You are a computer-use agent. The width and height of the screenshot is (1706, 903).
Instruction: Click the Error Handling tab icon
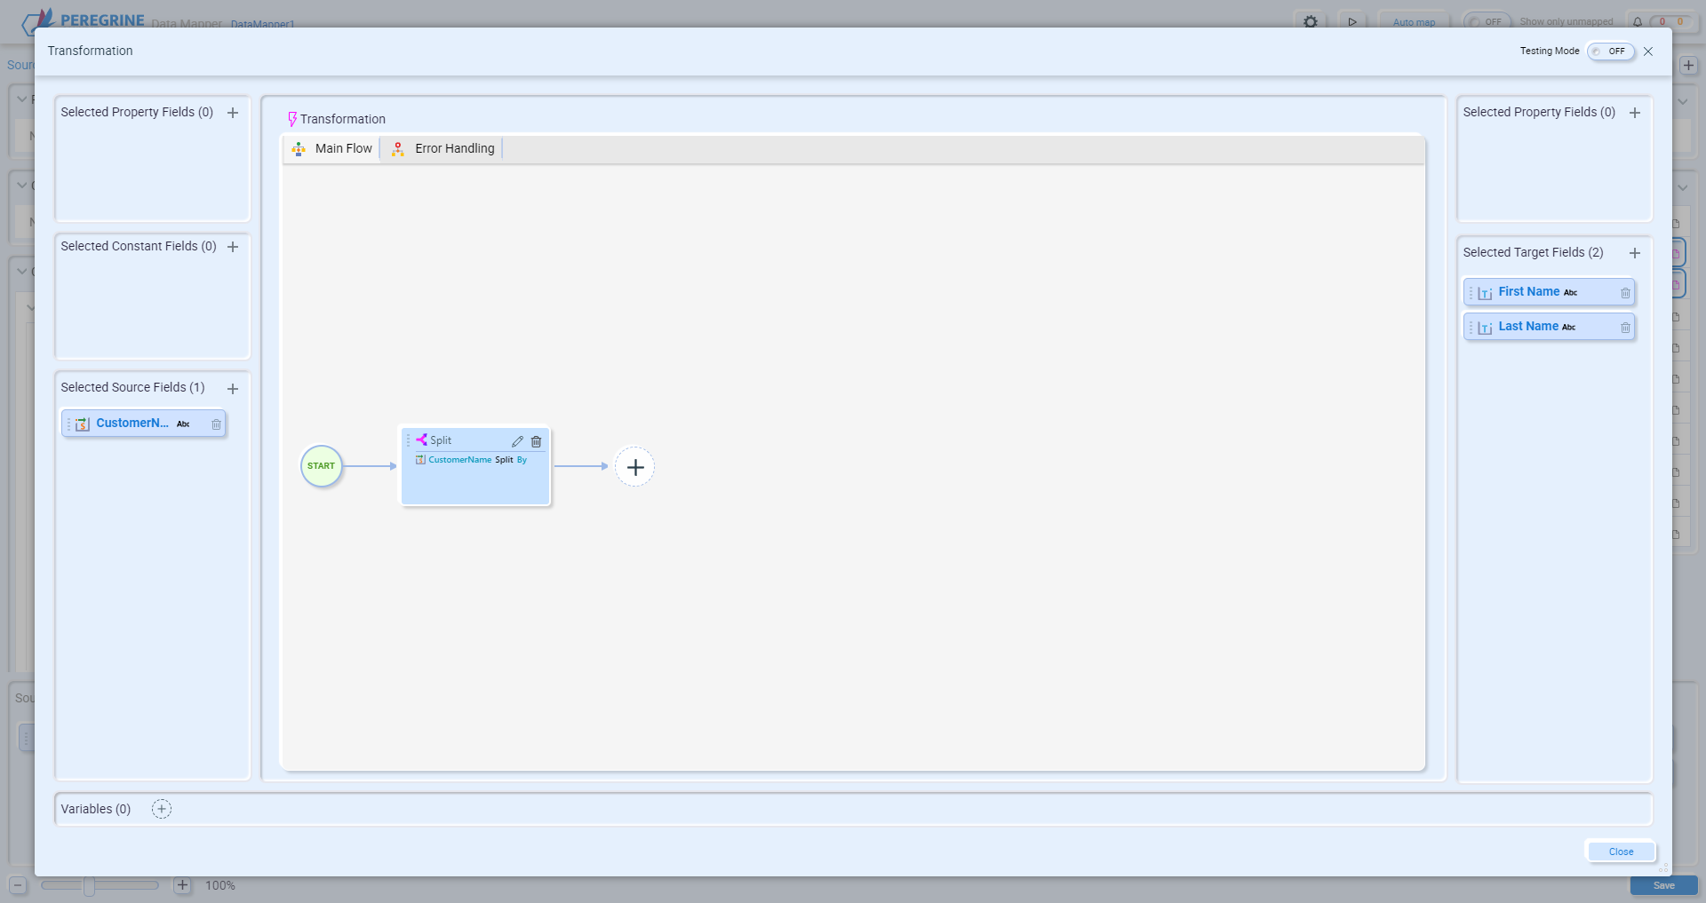(x=398, y=149)
